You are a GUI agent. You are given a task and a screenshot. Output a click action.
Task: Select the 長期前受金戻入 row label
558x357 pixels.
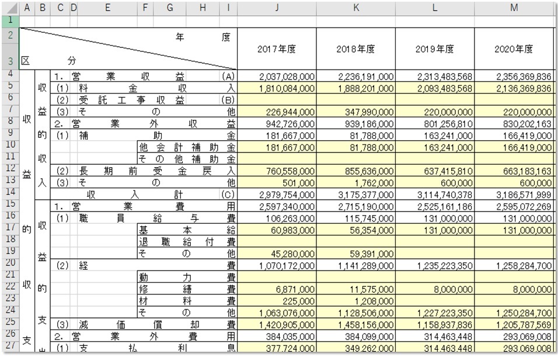click(144, 171)
